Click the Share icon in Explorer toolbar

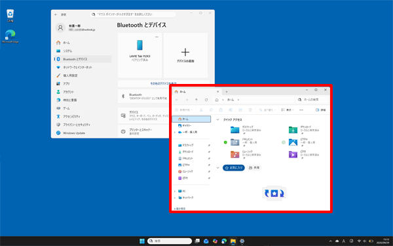pos(240,110)
